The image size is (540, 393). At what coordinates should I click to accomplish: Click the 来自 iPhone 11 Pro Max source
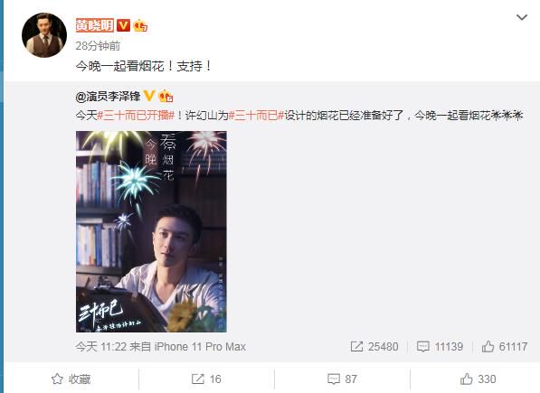[188, 347]
